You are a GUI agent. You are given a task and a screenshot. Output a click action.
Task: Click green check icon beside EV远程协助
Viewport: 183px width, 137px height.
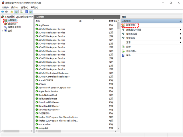(x=37, y=113)
